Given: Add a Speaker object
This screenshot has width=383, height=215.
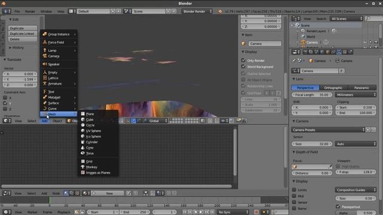Looking at the screenshot, I should pyautogui.click(x=59, y=64).
